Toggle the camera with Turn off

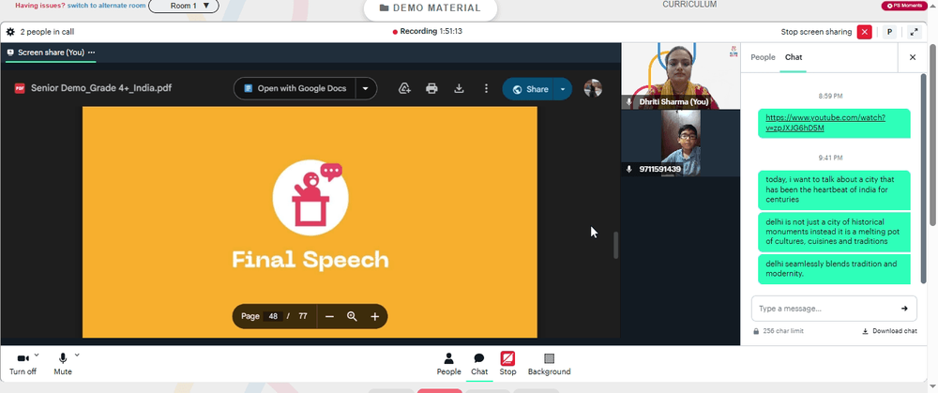23,364
